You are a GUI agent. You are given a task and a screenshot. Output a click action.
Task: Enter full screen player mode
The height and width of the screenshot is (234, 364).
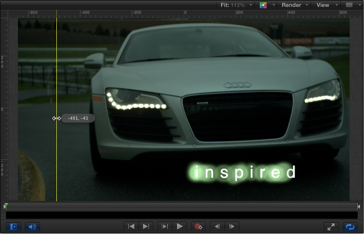[x=331, y=227]
